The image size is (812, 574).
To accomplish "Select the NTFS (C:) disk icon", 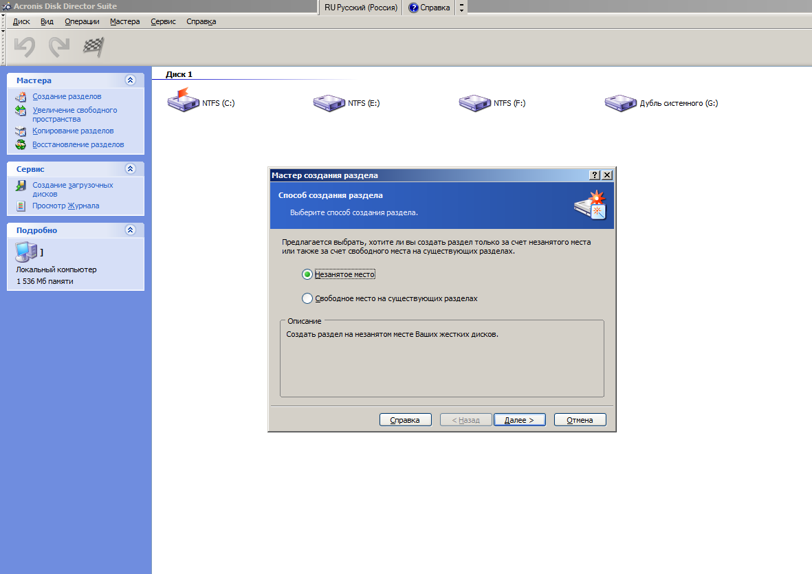I will tap(182, 102).
